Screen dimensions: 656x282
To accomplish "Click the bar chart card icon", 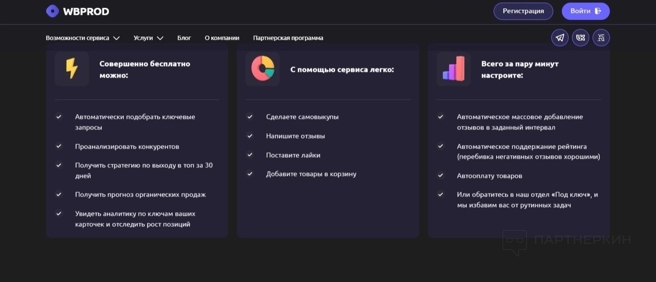I will (453, 69).
